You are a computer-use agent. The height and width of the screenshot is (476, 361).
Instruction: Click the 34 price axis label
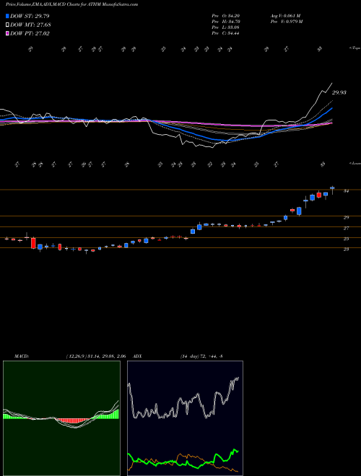click(346, 191)
